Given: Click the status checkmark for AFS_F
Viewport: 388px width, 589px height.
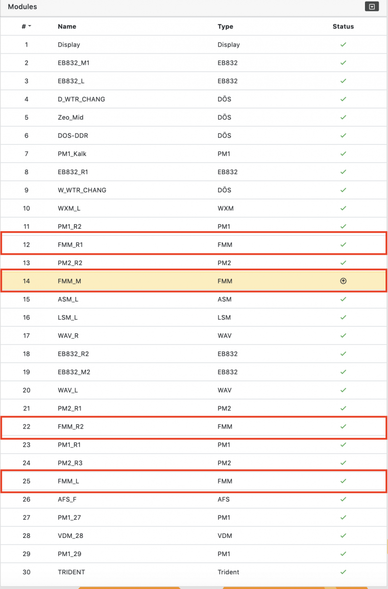Looking at the screenshot, I should click(x=343, y=499).
